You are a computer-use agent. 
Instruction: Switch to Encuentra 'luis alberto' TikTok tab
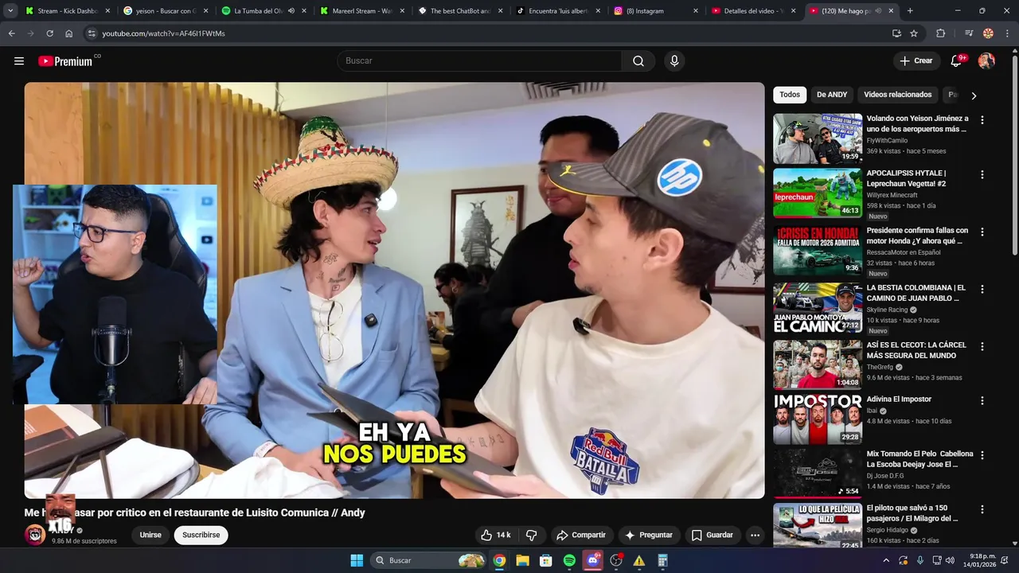559,11
